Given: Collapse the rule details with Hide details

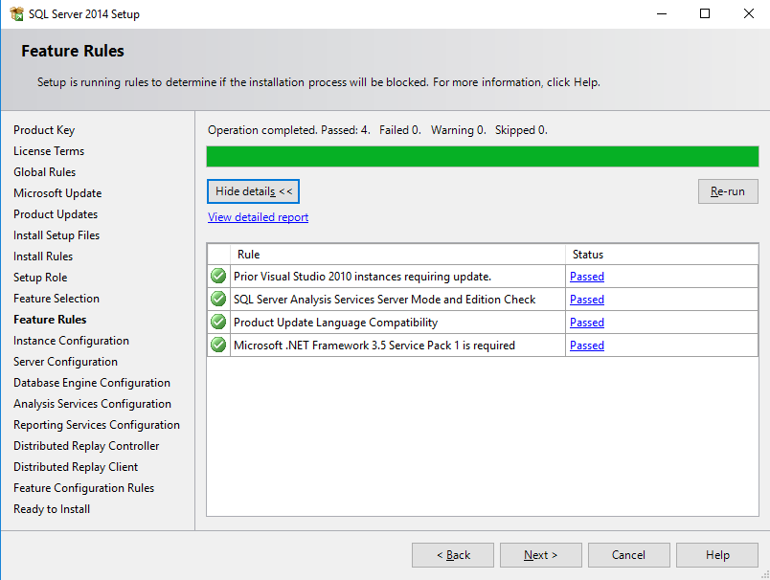Looking at the screenshot, I should pyautogui.click(x=253, y=190).
